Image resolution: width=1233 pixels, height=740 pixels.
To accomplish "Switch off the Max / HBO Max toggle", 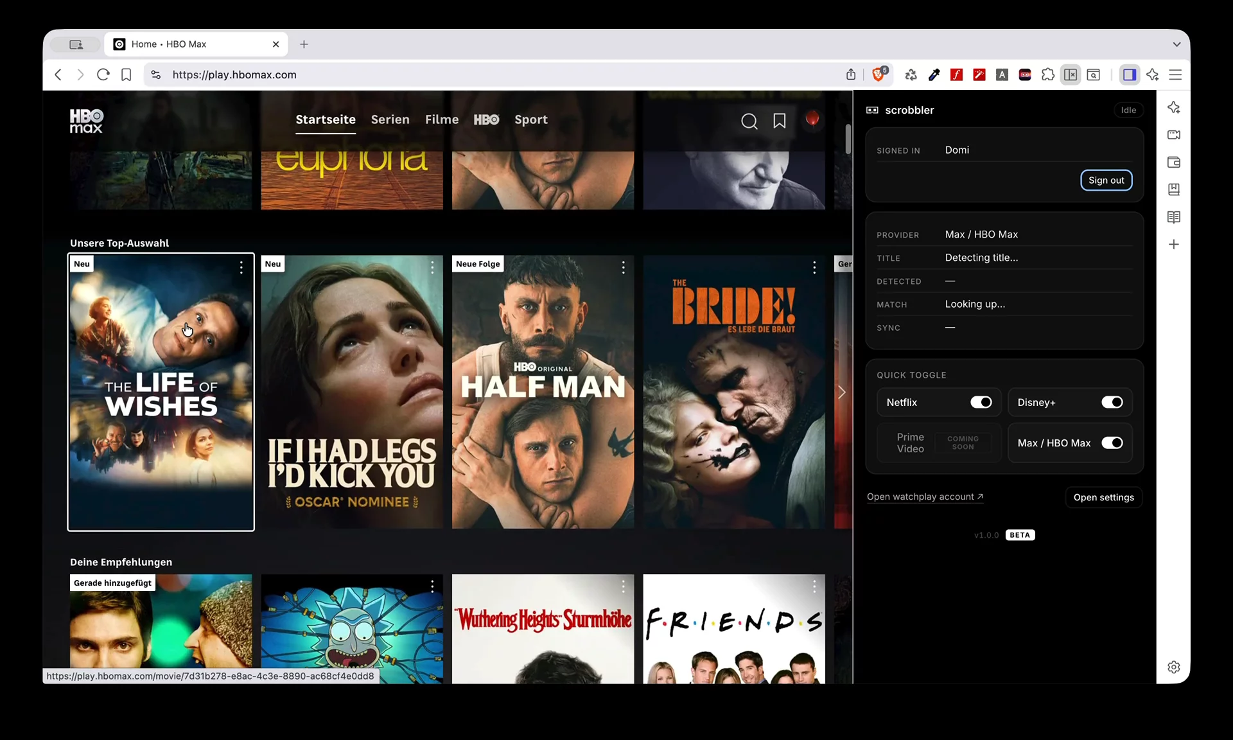I will click(x=1112, y=443).
